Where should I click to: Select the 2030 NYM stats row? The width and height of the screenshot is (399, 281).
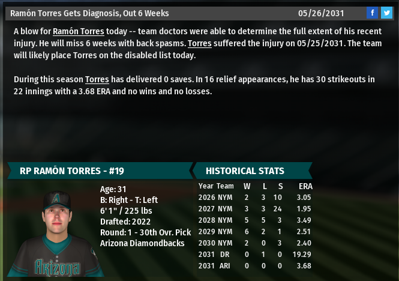pyautogui.click(x=255, y=243)
